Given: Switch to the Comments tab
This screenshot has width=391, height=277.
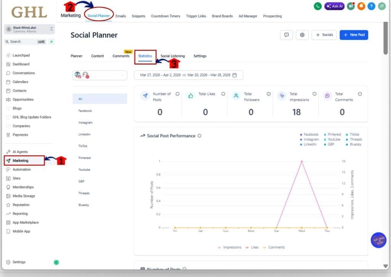Looking at the screenshot, I should (121, 56).
